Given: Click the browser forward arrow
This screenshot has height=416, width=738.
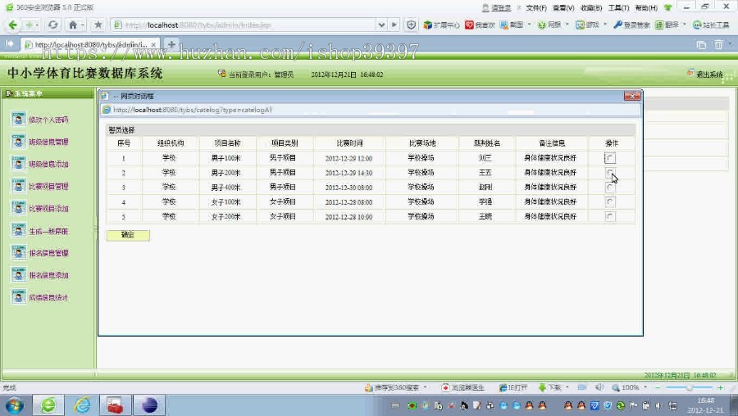Looking at the screenshot, I should click(x=30, y=25).
